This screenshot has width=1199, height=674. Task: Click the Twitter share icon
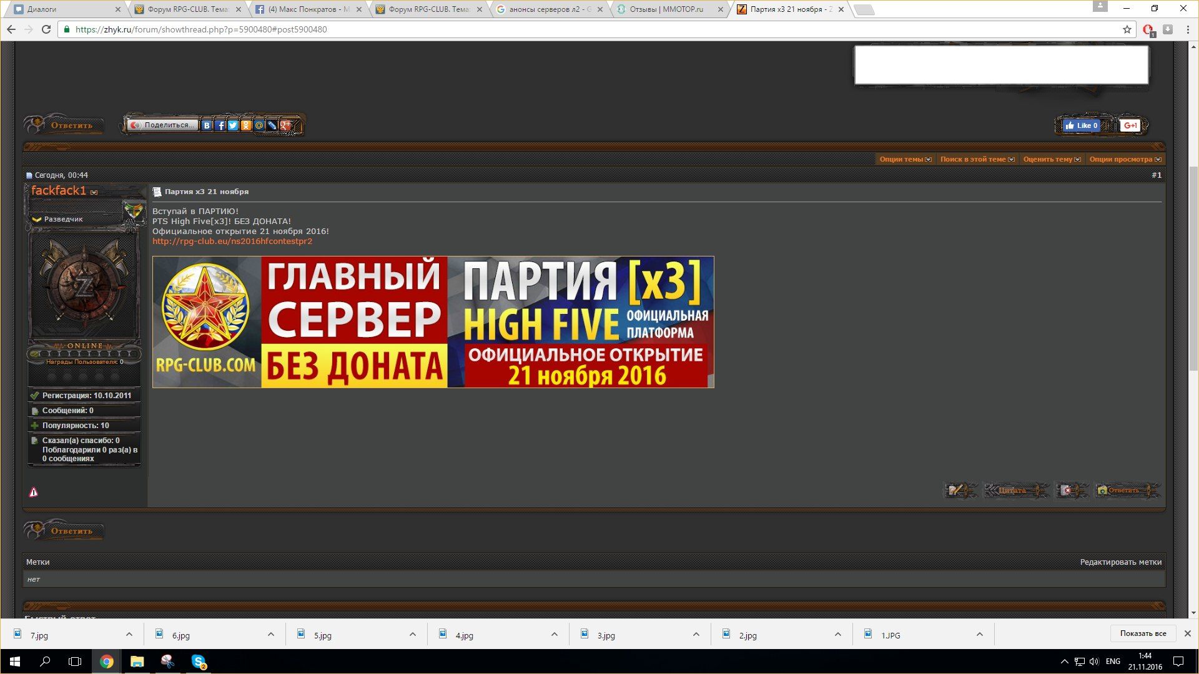coord(233,125)
